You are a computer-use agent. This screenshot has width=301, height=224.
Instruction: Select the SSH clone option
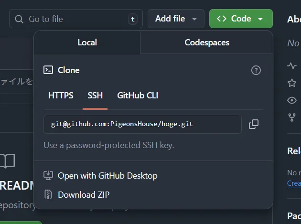tap(95, 96)
